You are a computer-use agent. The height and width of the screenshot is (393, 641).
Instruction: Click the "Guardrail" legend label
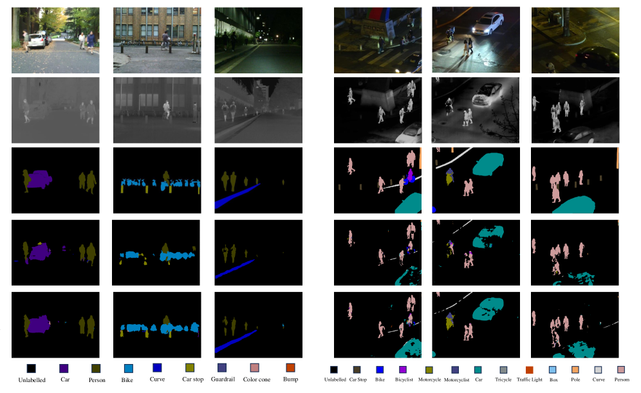click(223, 379)
